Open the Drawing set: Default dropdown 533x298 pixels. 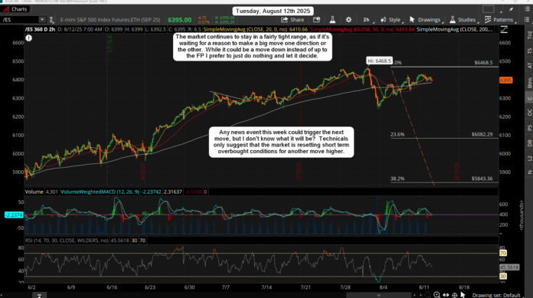click(496, 295)
